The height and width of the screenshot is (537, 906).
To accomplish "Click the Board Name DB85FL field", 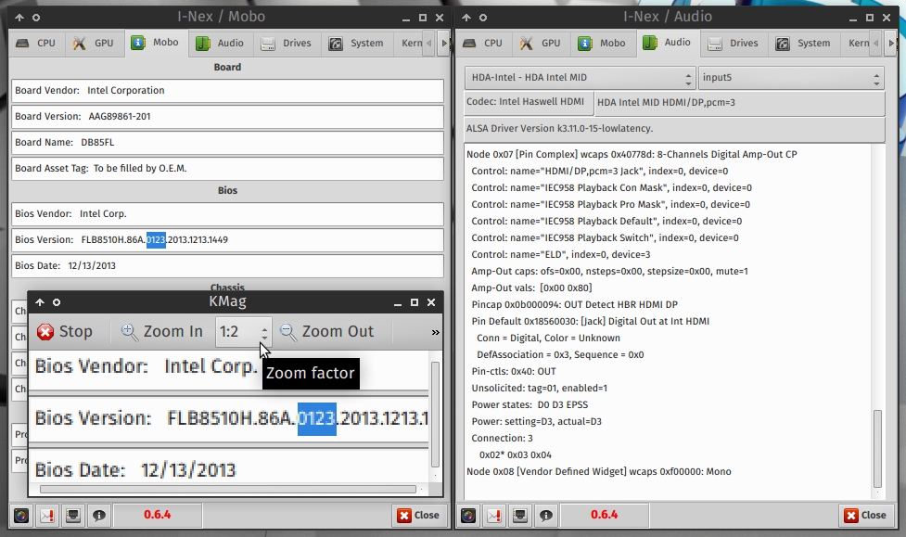I will coord(227,143).
